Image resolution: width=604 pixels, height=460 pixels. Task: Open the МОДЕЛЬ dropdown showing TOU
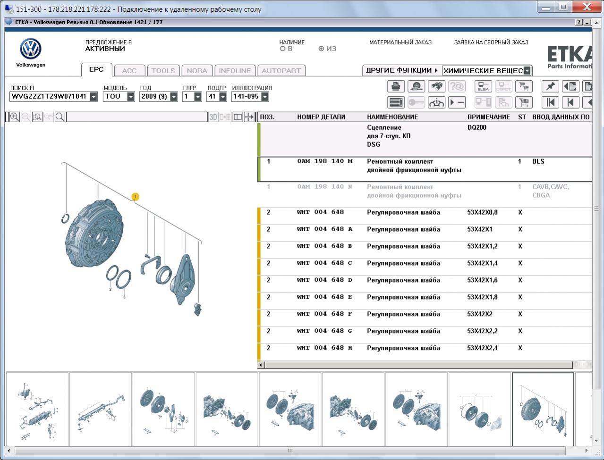(x=131, y=97)
